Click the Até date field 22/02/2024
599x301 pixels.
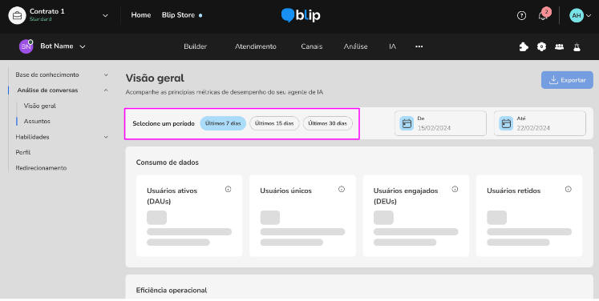[540, 123]
